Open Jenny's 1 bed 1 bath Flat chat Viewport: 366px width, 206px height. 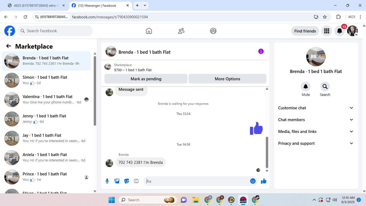46,119
